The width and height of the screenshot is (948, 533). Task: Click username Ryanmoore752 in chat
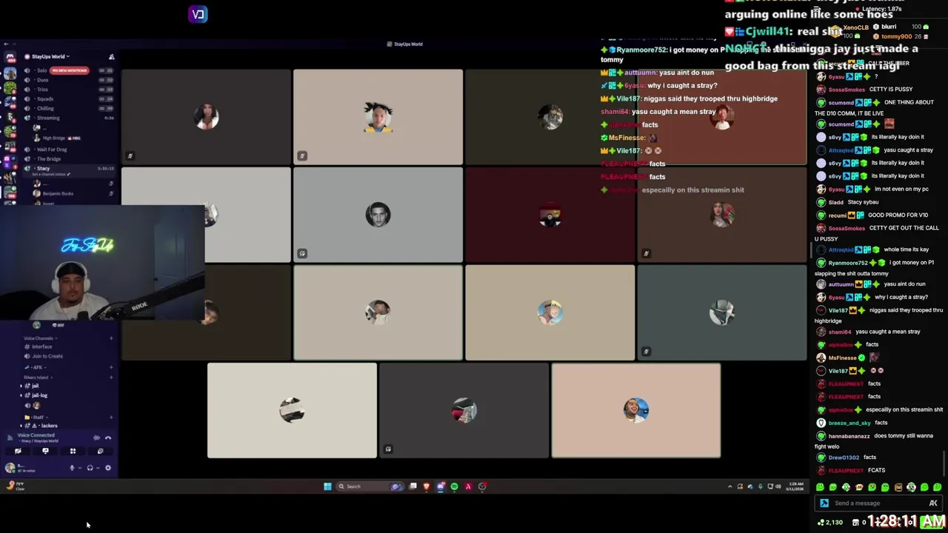coord(848,263)
